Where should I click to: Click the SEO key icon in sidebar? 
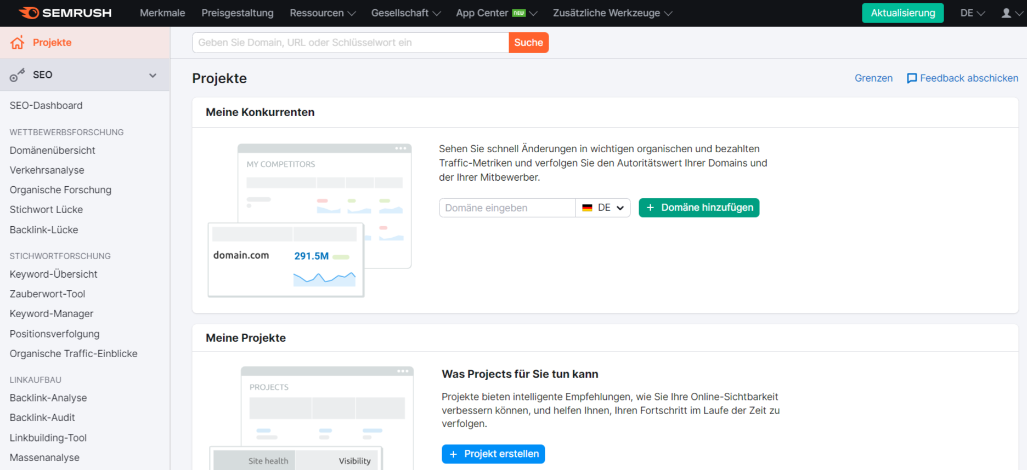click(18, 75)
